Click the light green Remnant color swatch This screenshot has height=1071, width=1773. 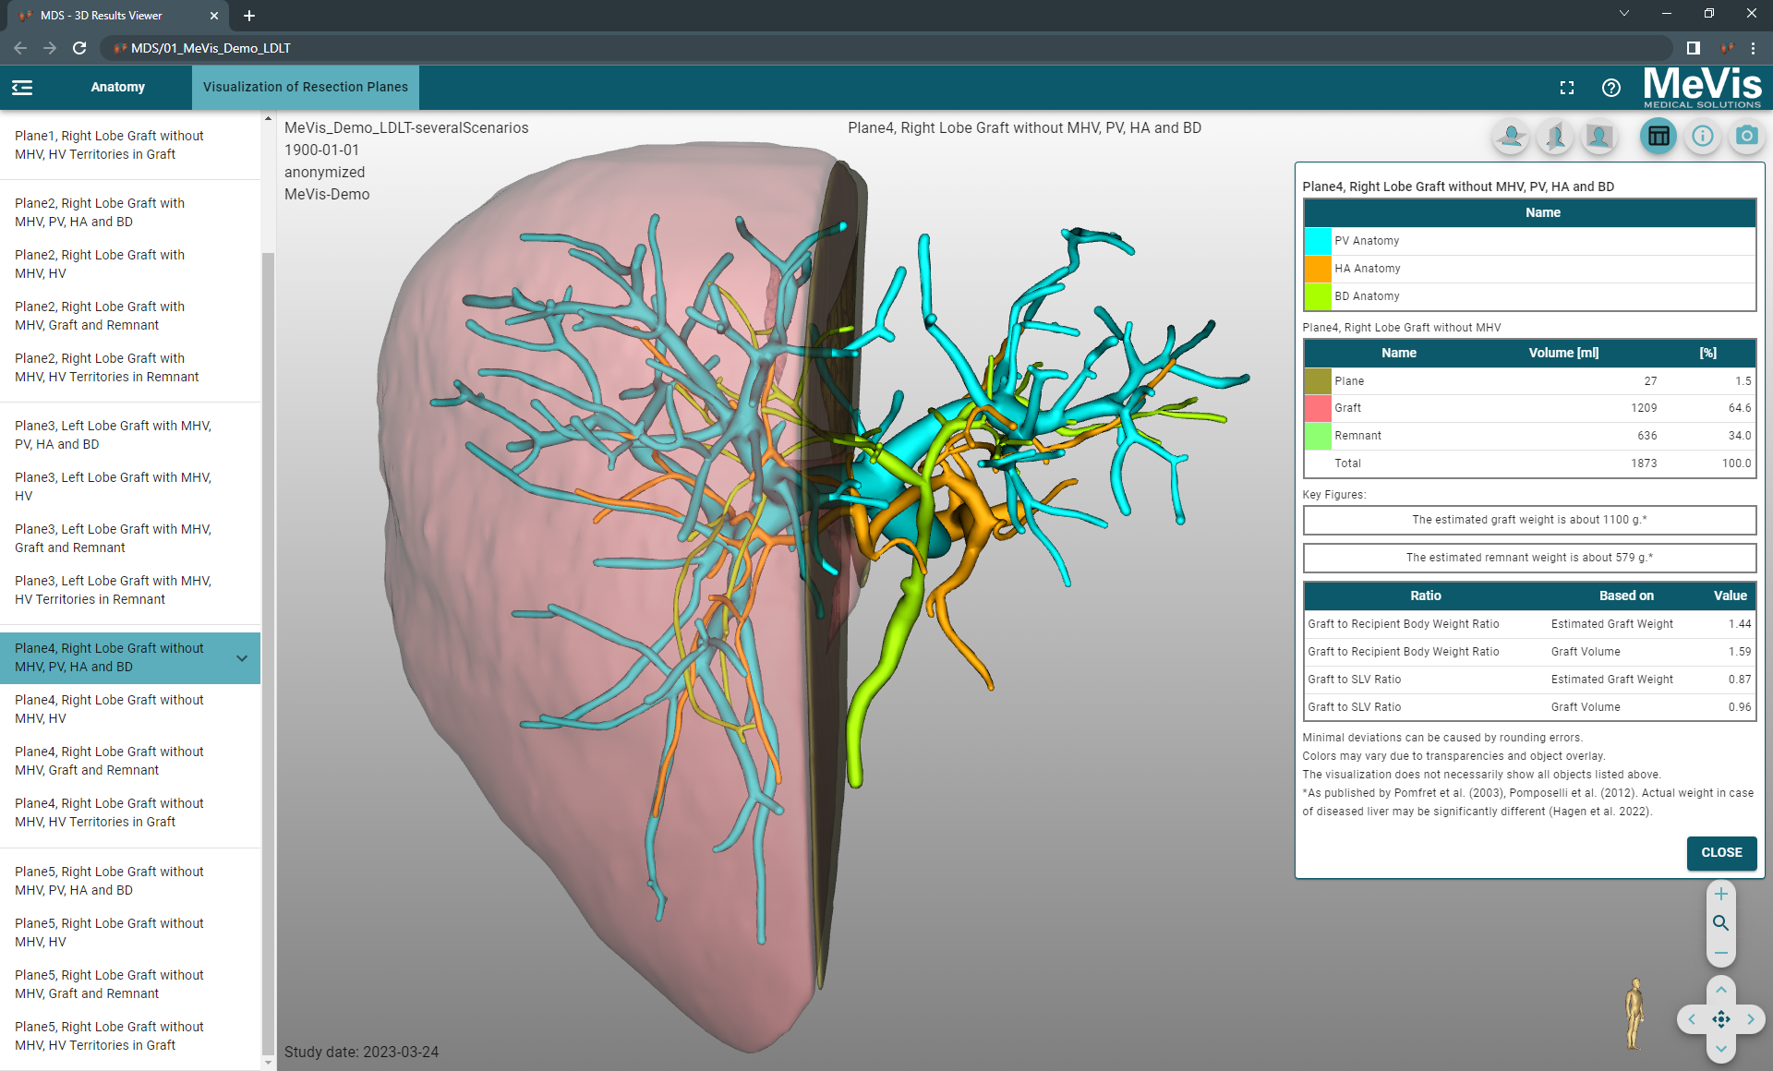pos(1318,436)
